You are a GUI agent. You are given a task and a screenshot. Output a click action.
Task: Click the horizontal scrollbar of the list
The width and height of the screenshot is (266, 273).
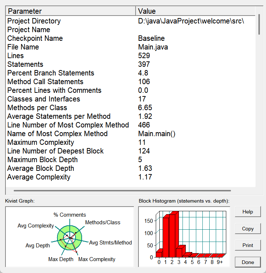pos(122,191)
